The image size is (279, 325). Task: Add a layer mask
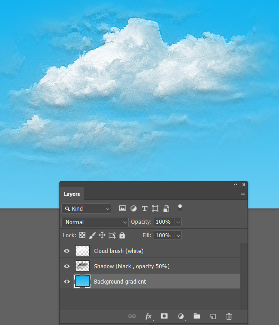pos(164,316)
